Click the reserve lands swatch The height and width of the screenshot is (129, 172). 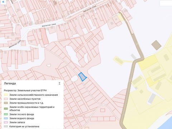tap(6, 122)
